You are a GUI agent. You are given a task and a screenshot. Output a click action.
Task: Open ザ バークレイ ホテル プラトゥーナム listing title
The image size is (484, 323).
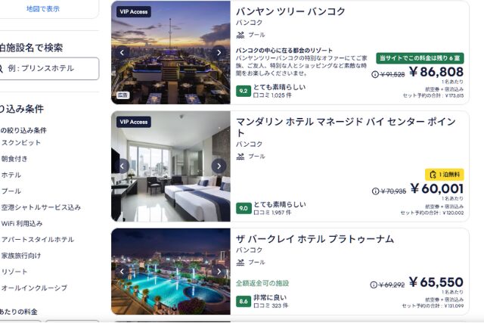point(315,239)
